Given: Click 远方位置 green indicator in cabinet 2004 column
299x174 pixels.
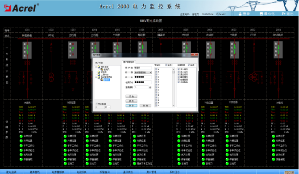Looking at the screenshot, I should point(203,155).
